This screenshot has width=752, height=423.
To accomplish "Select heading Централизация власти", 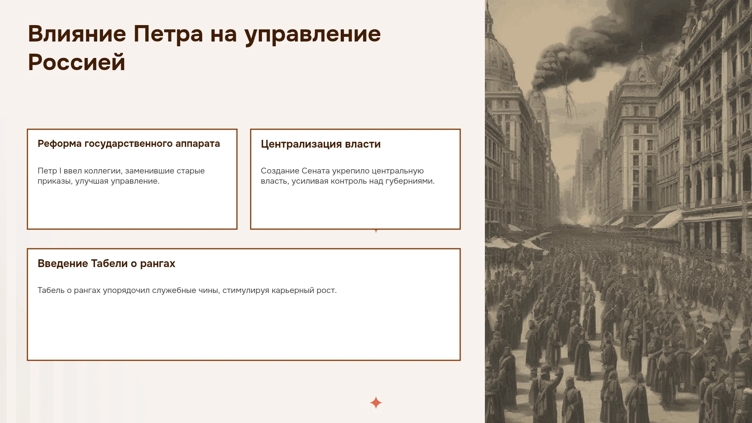I will (x=321, y=144).
